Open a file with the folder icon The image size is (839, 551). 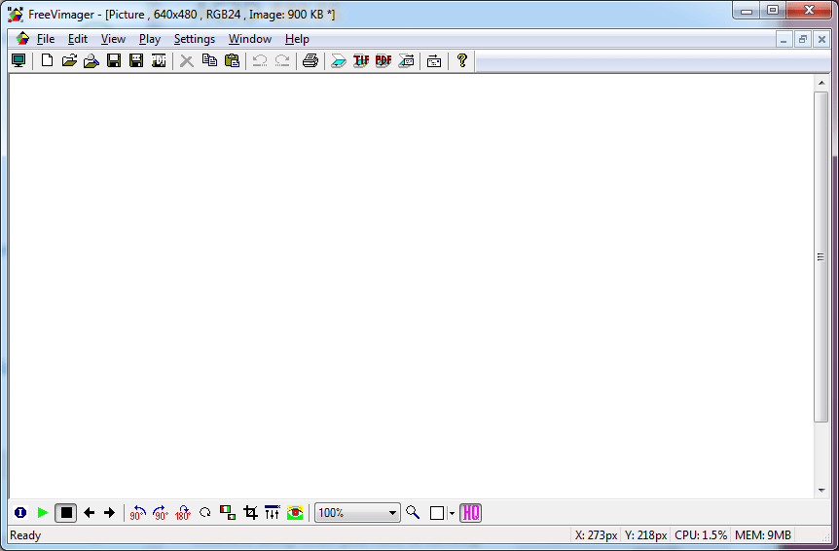click(x=69, y=61)
